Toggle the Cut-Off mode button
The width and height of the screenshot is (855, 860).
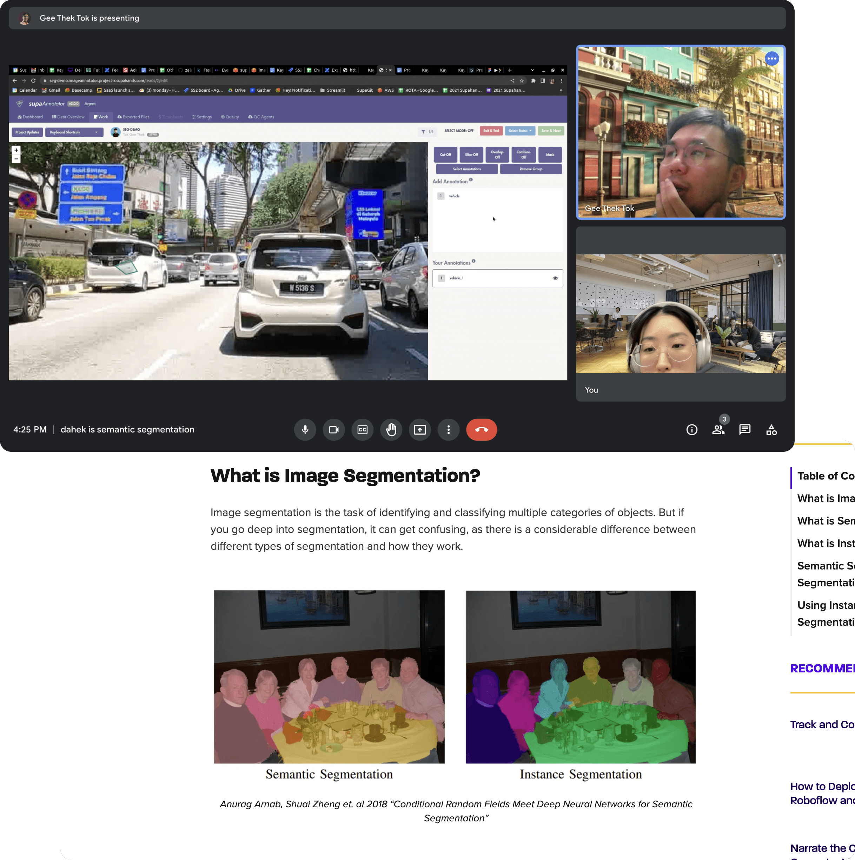coord(445,155)
